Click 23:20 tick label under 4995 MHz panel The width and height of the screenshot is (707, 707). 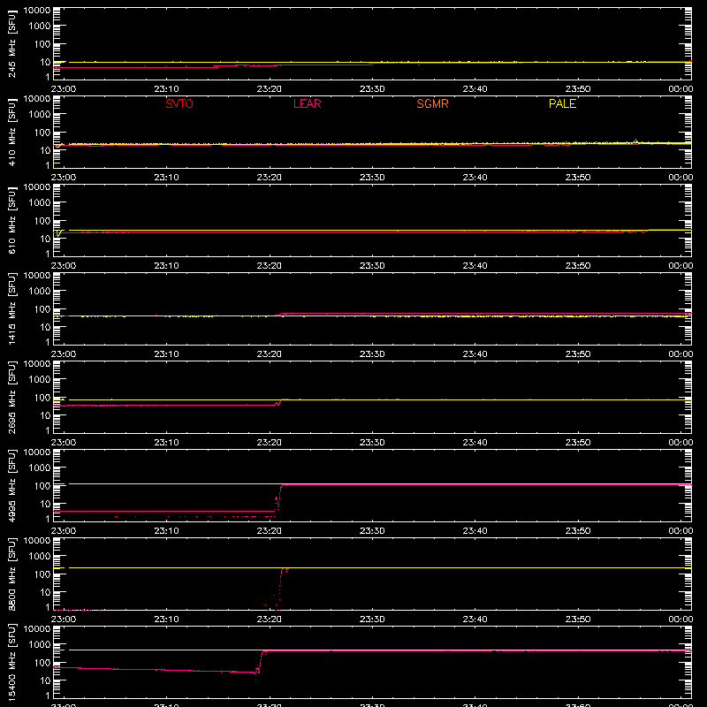click(270, 531)
